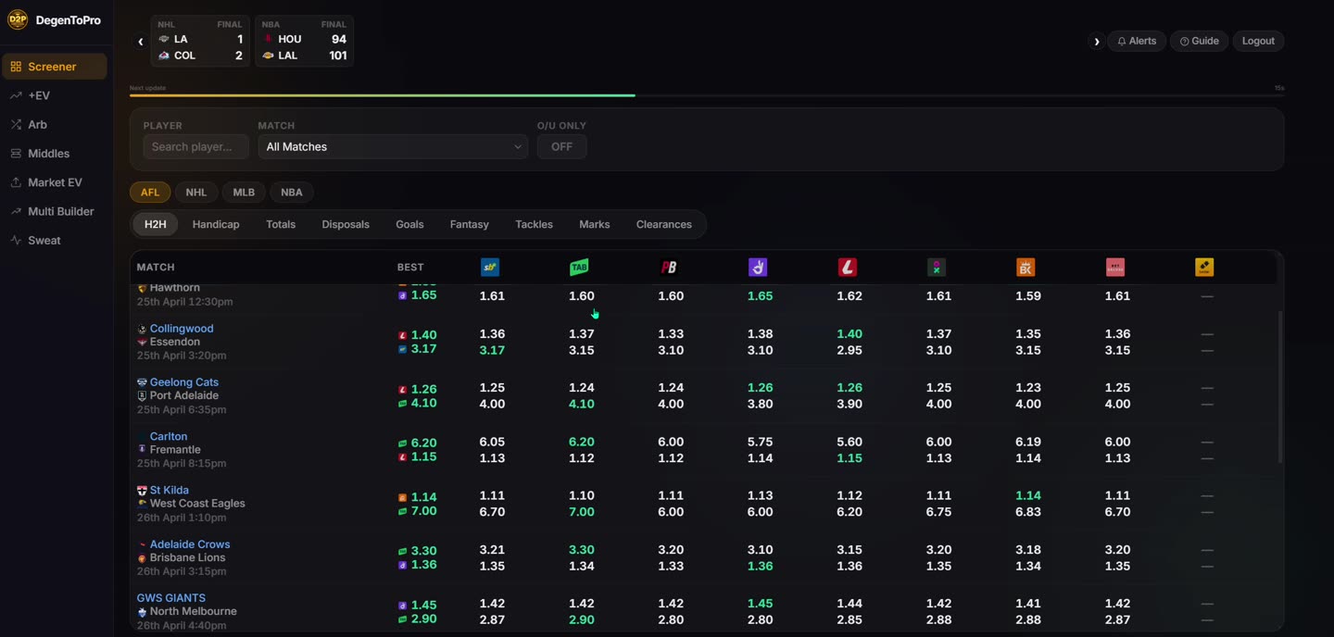Image resolution: width=1334 pixels, height=637 pixels.
Task: Click the Sportsbet bookmaker column icon
Action: (x=490, y=267)
